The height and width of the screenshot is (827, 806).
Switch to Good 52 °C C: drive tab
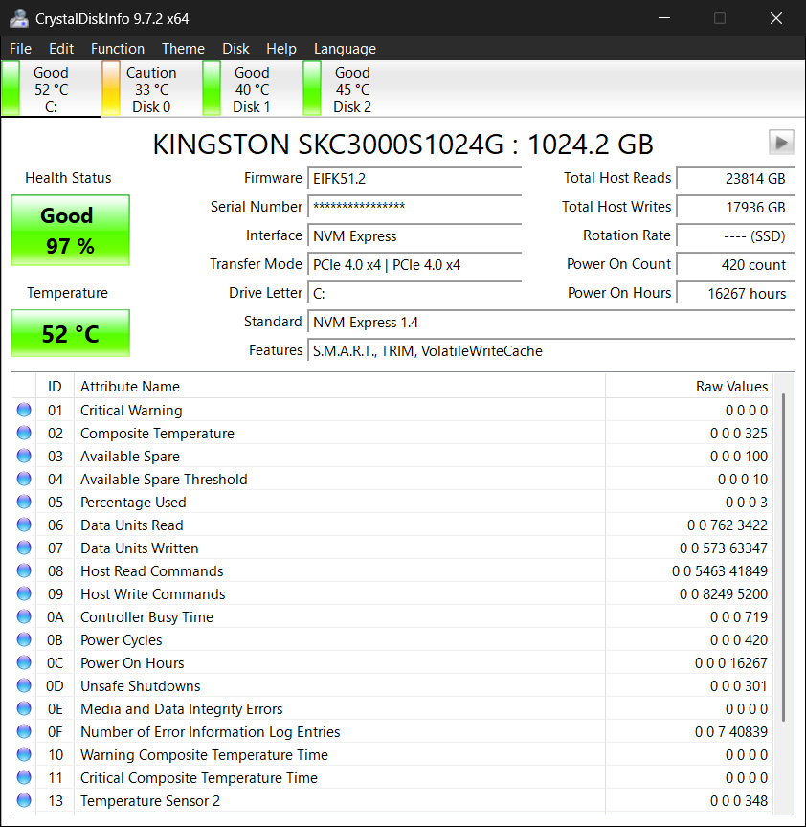pyautogui.click(x=51, y=89)
